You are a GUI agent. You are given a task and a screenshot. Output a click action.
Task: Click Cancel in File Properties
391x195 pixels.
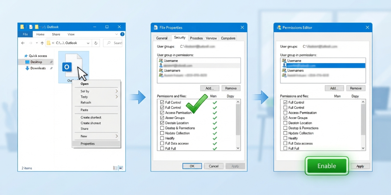[x=214, y=166]
